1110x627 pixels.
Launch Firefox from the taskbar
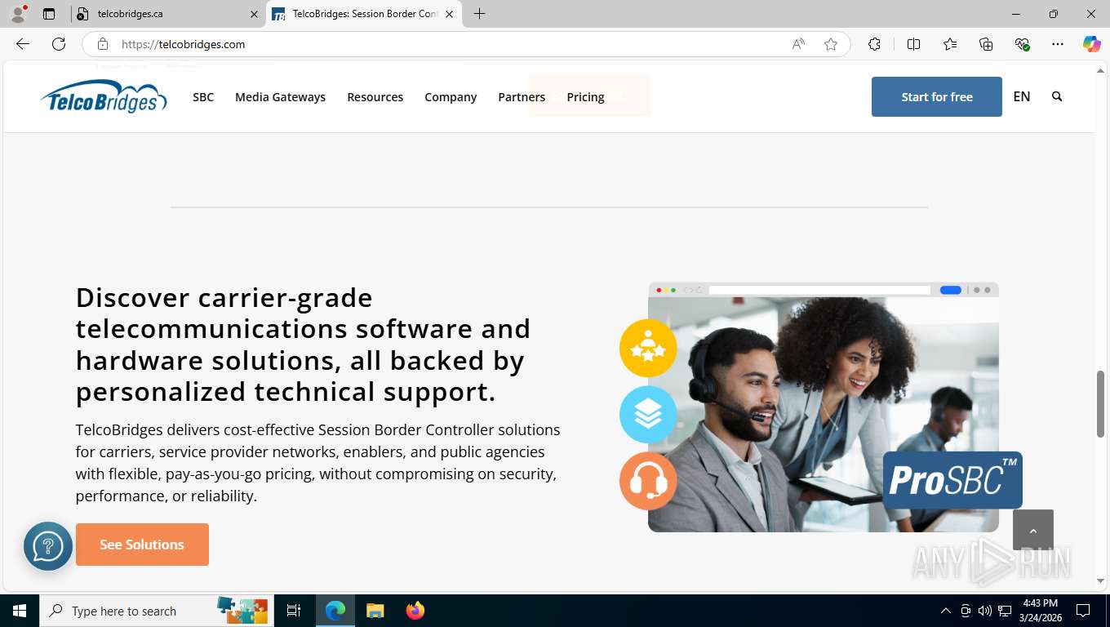coord(415,611)
